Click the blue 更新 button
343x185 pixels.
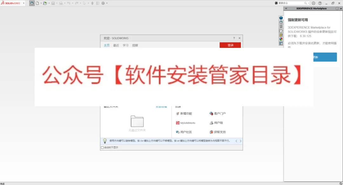point(325,57)
